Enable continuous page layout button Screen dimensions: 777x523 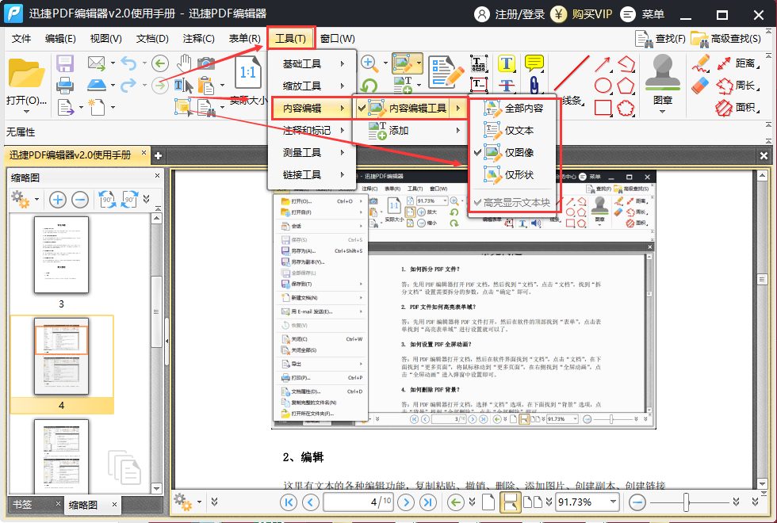point(511,502)
